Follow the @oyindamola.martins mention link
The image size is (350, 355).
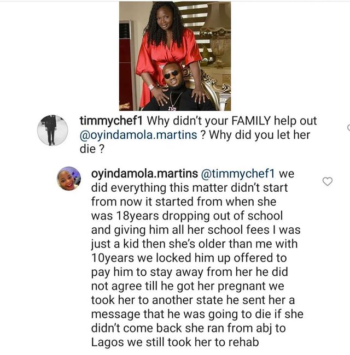[138, 135]
